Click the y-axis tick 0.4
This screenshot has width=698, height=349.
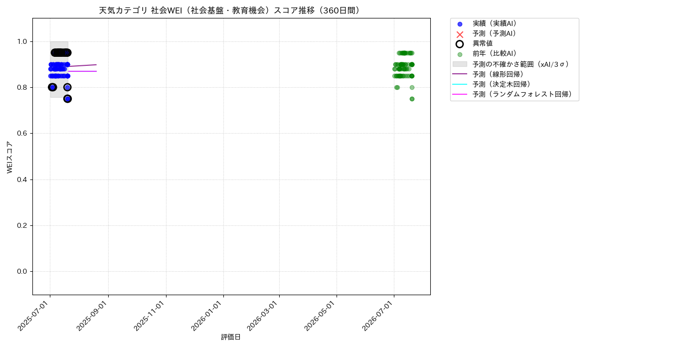[x=23, y=179]
